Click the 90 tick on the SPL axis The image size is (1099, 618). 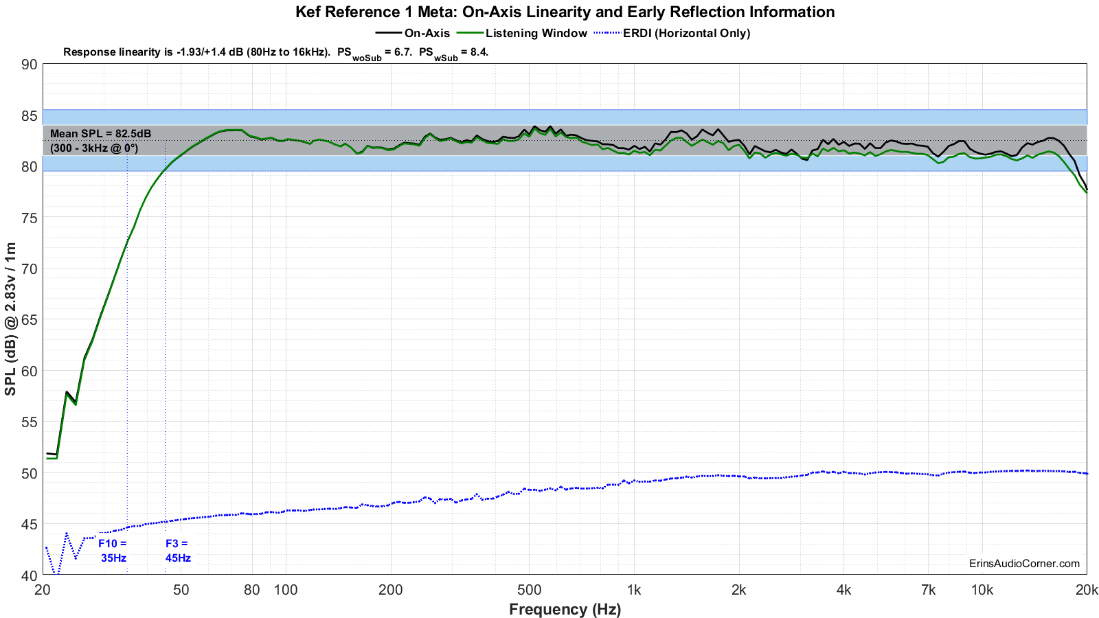(30, 65)
